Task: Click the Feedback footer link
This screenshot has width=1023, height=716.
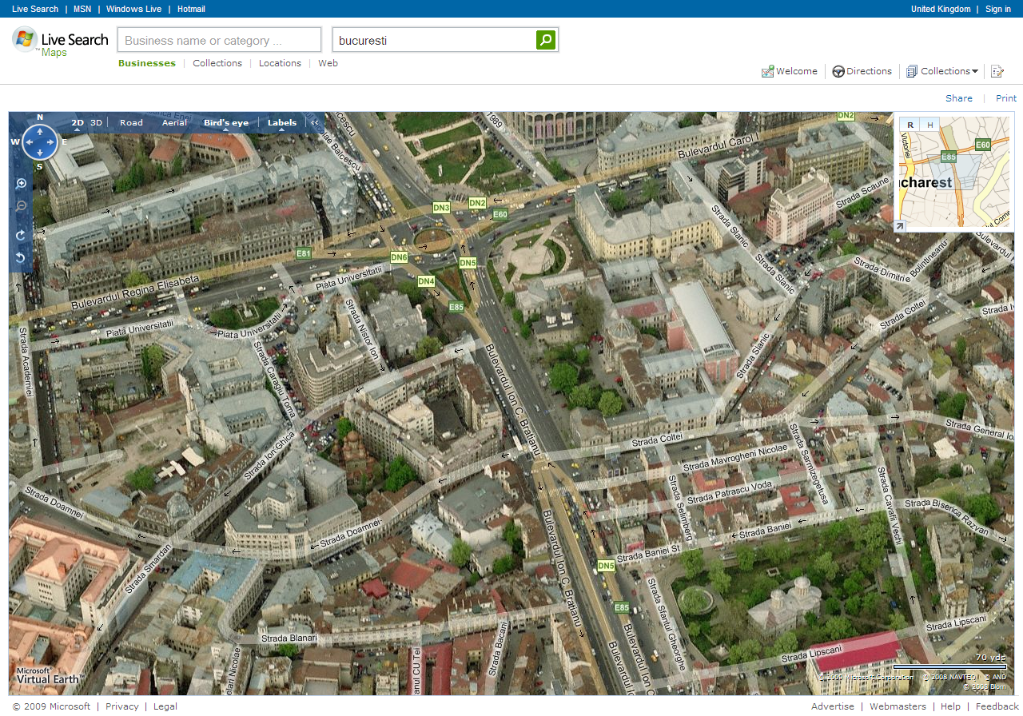Action: tap(997, 706)
